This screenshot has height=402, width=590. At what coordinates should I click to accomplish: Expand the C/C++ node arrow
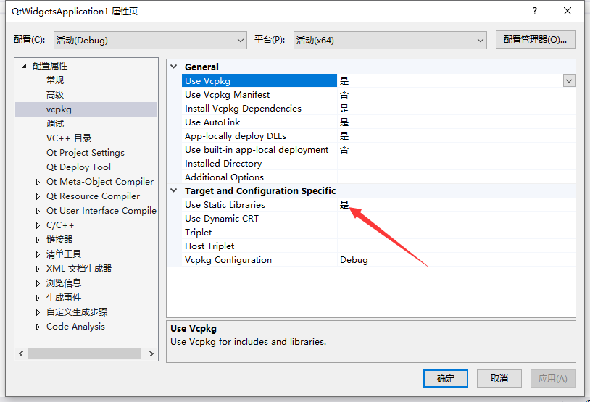coord(38,226)
